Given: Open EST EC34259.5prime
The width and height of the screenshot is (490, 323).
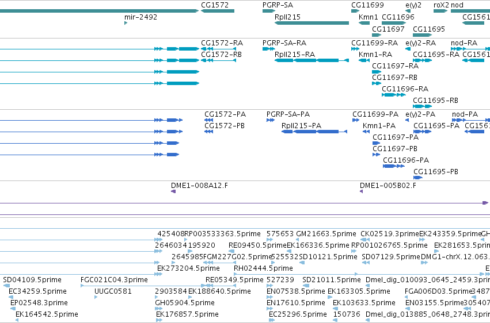Looking at the screenshot, I should pos(12,298).
